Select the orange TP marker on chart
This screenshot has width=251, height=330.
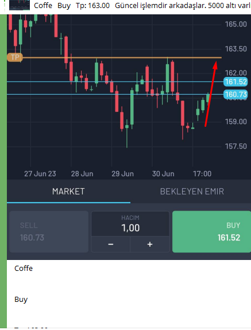(x=15, y=57)
